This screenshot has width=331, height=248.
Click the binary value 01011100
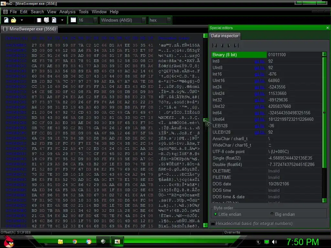(x=277, y=55)
